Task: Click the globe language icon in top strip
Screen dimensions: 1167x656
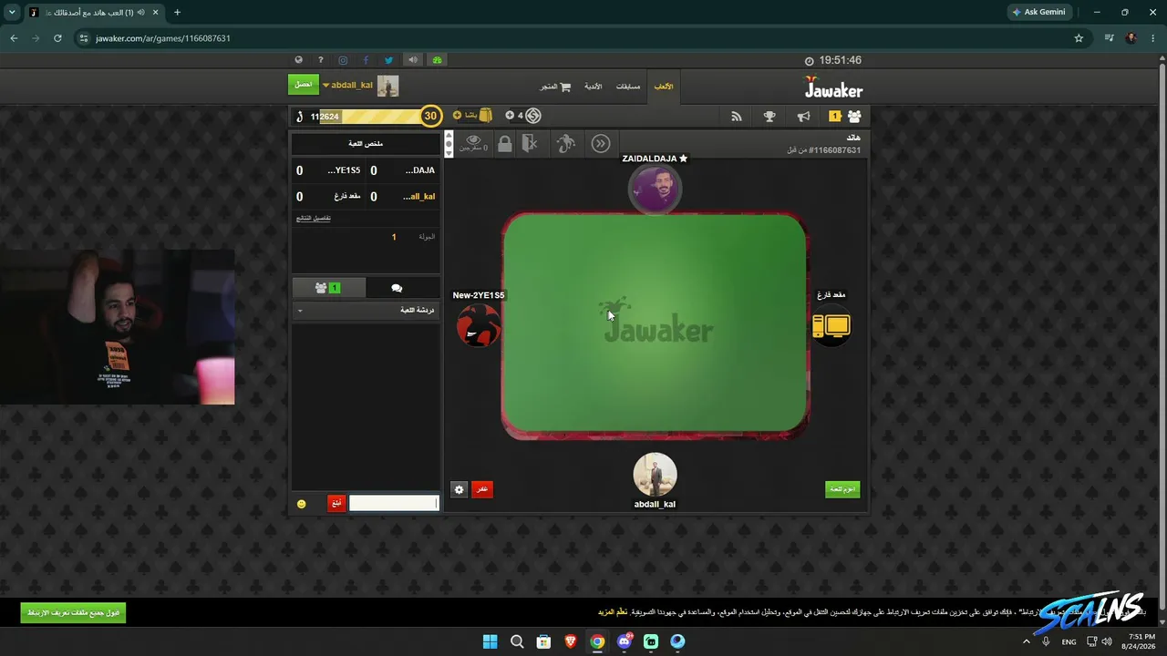Action: point(298,60)
